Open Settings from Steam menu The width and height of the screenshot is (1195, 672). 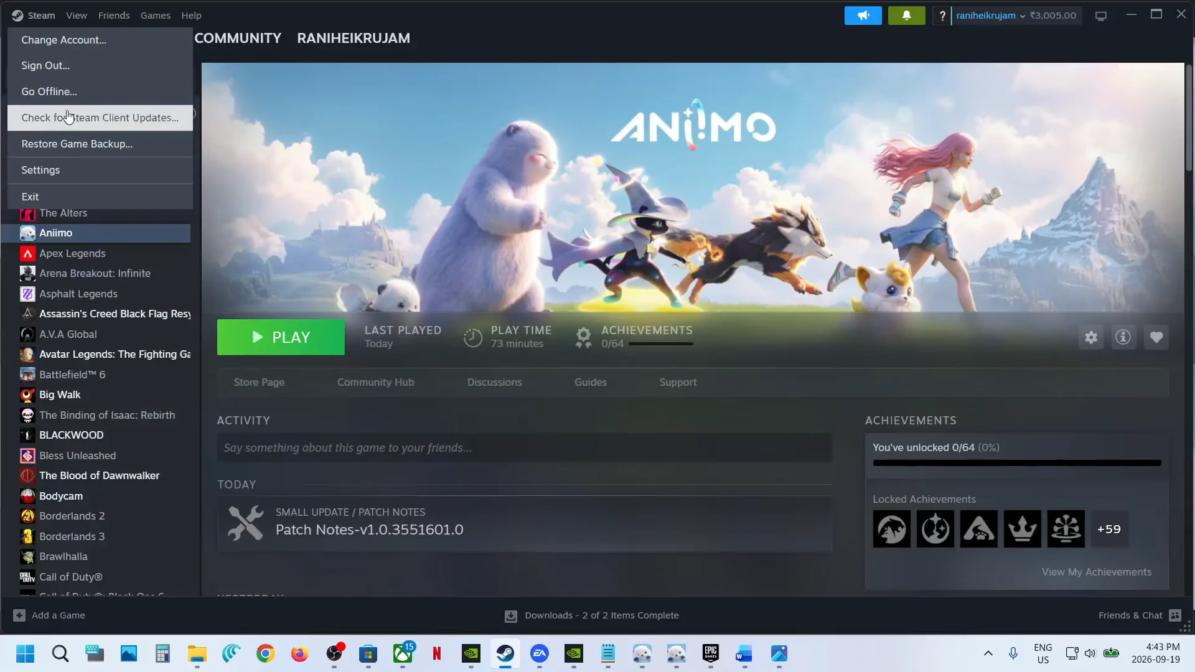point(100,170)
